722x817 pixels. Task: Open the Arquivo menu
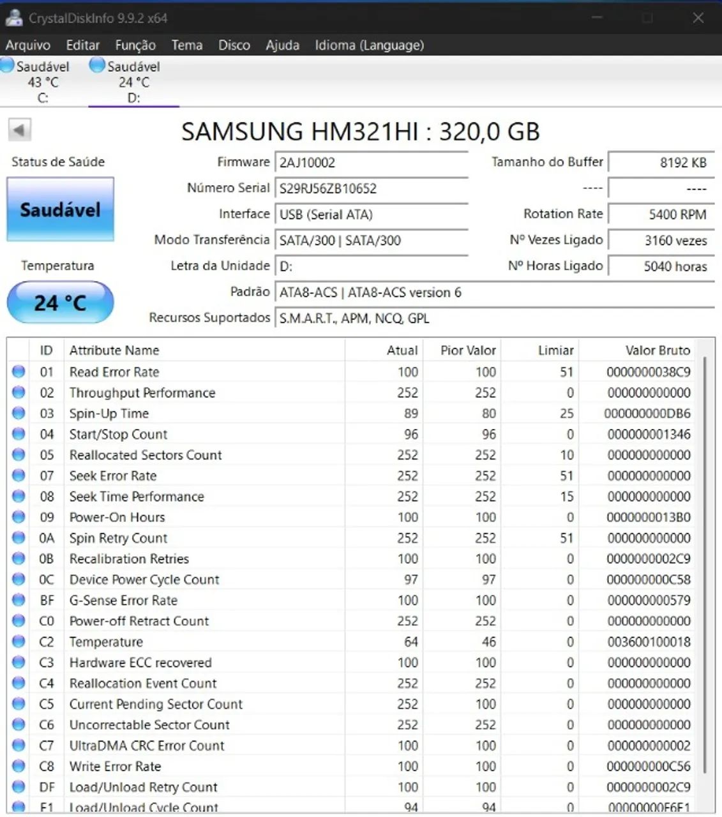(x=28, y=45)
